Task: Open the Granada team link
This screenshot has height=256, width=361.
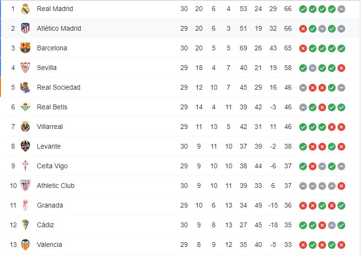Action: pos(50,205)
